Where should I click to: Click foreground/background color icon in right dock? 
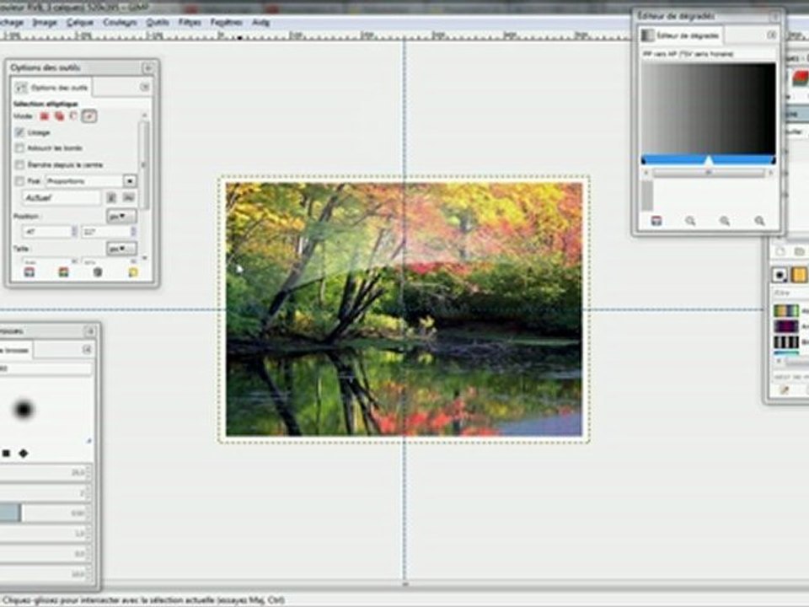780,275
